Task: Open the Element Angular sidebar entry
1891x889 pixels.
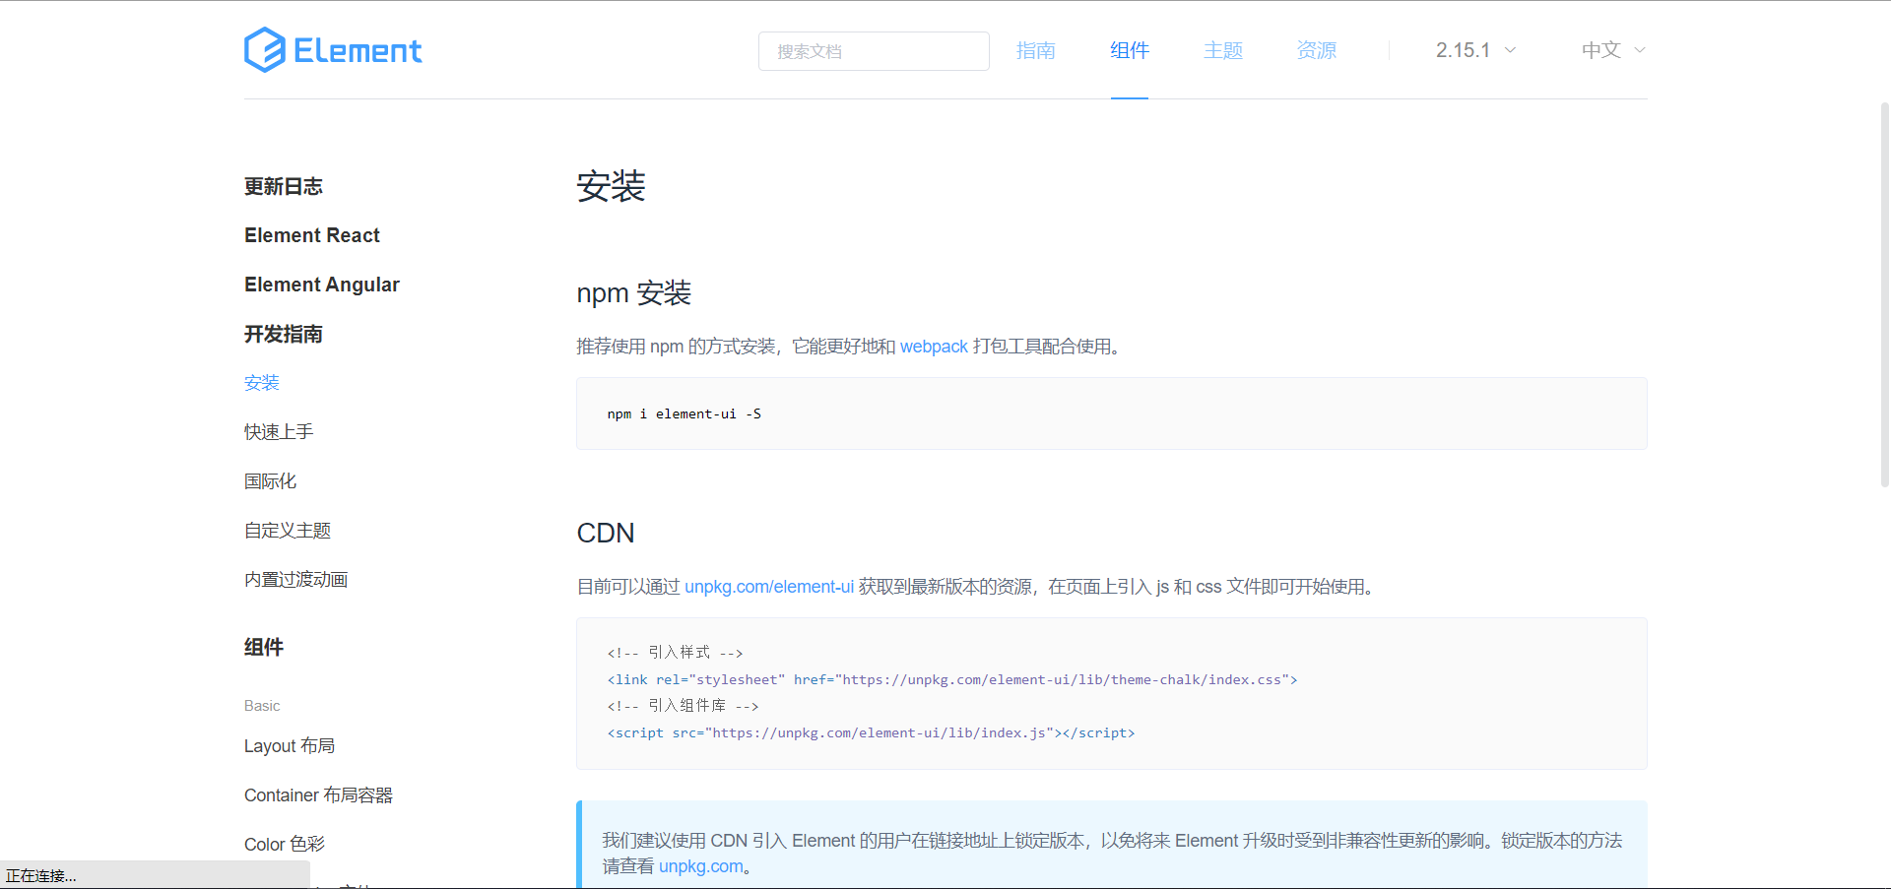Action: coord(322,285)
